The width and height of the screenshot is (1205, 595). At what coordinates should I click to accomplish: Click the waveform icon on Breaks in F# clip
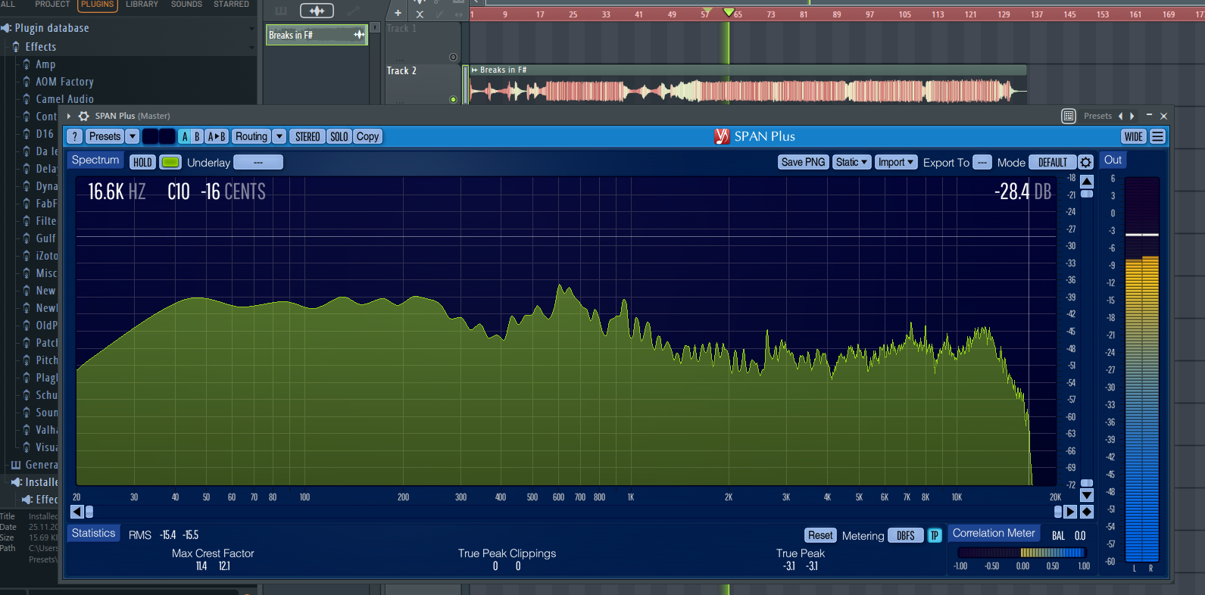pos(359,35)
